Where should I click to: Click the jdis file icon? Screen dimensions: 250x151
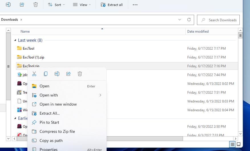(19, 75)
